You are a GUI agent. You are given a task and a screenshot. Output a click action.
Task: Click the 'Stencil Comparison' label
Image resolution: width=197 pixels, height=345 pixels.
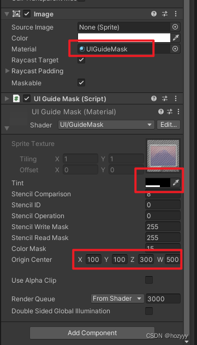point(41,194)
